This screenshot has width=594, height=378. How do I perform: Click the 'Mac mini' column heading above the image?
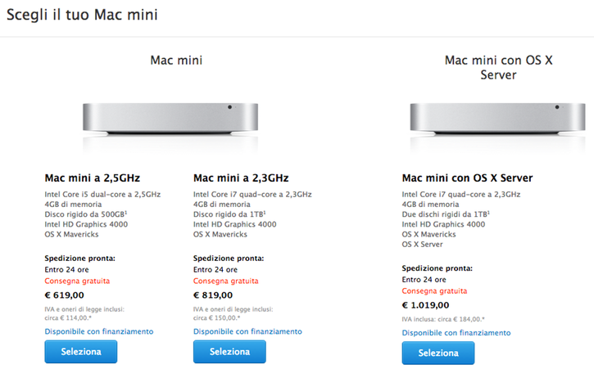[176, 60]
